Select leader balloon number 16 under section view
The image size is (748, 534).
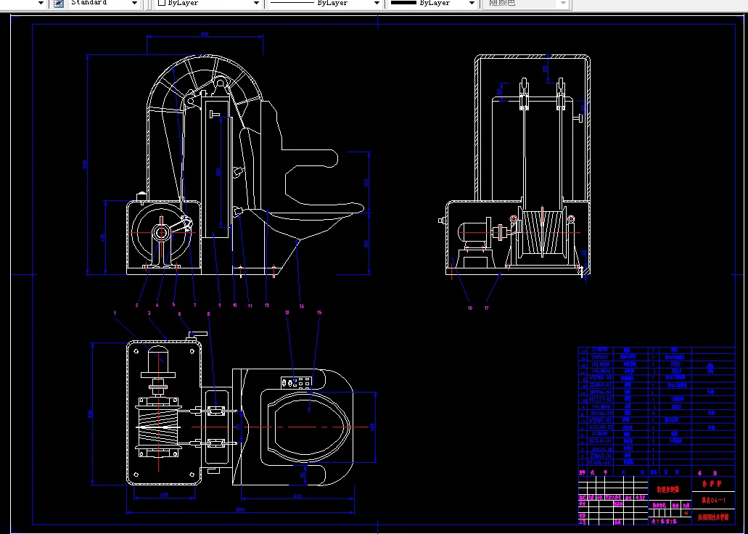coord(470,308)
